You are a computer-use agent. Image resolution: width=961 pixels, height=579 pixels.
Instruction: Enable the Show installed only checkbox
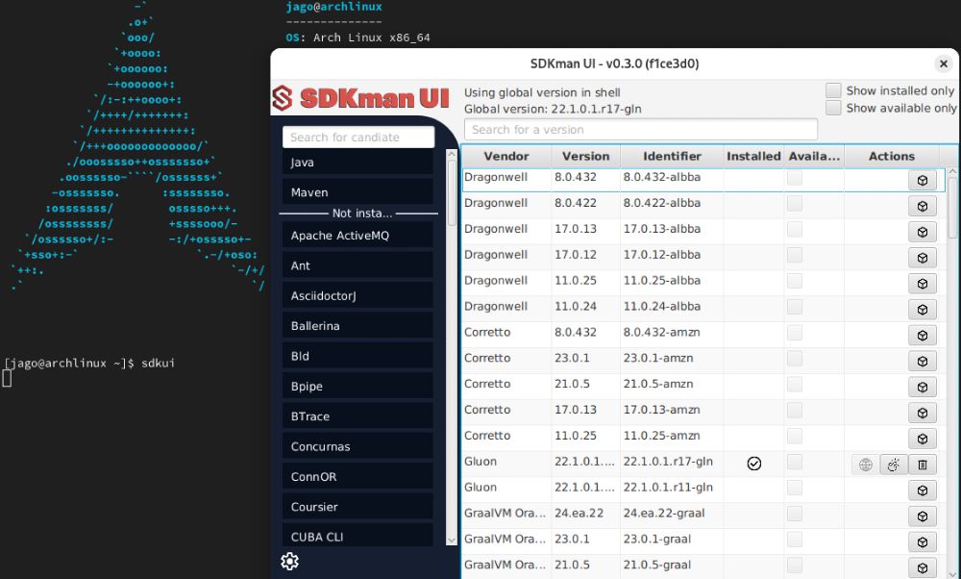[x=833, y=89]
